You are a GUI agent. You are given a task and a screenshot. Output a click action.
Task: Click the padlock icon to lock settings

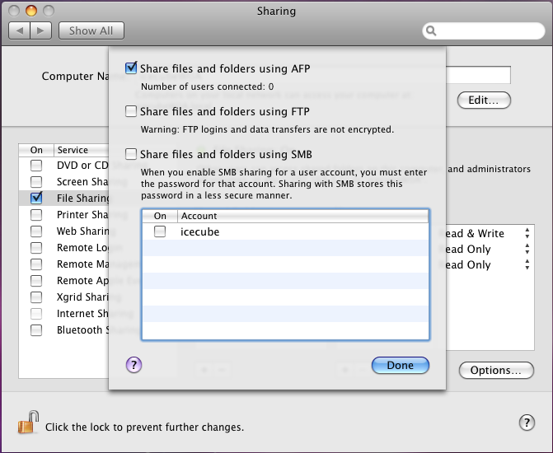pyautogui.click(x=28, y=423)
